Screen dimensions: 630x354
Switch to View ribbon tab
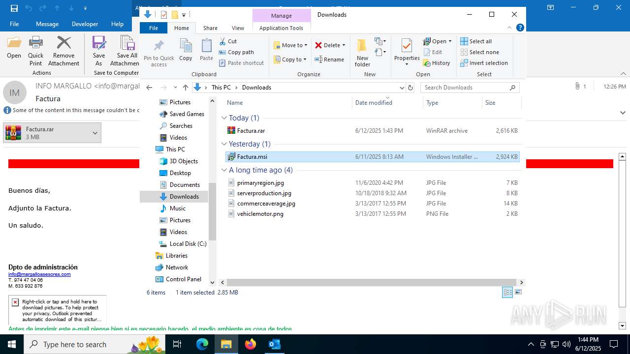click(238, 28)
